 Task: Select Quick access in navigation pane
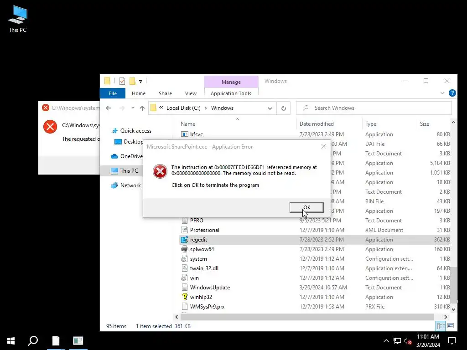(x=136, y=131)
